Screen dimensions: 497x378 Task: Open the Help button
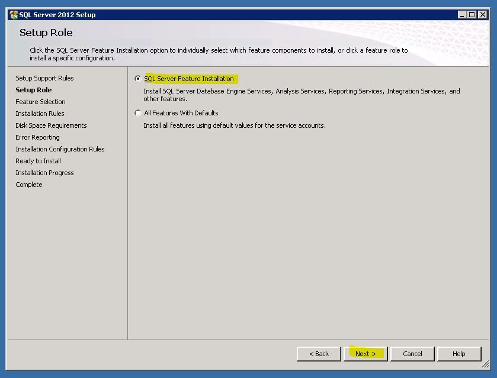pyautogui.click(x=459, y=354)
